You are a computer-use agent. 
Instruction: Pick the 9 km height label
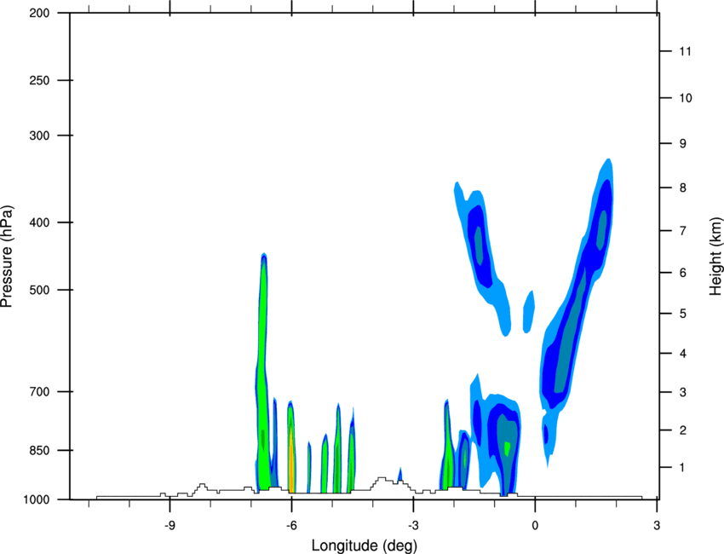point(682,144)
